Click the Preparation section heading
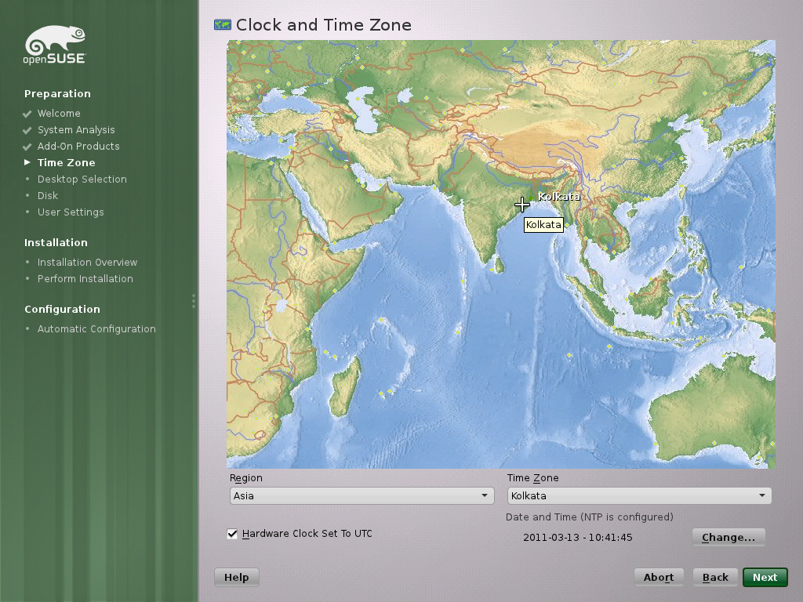 pos(57,94)
